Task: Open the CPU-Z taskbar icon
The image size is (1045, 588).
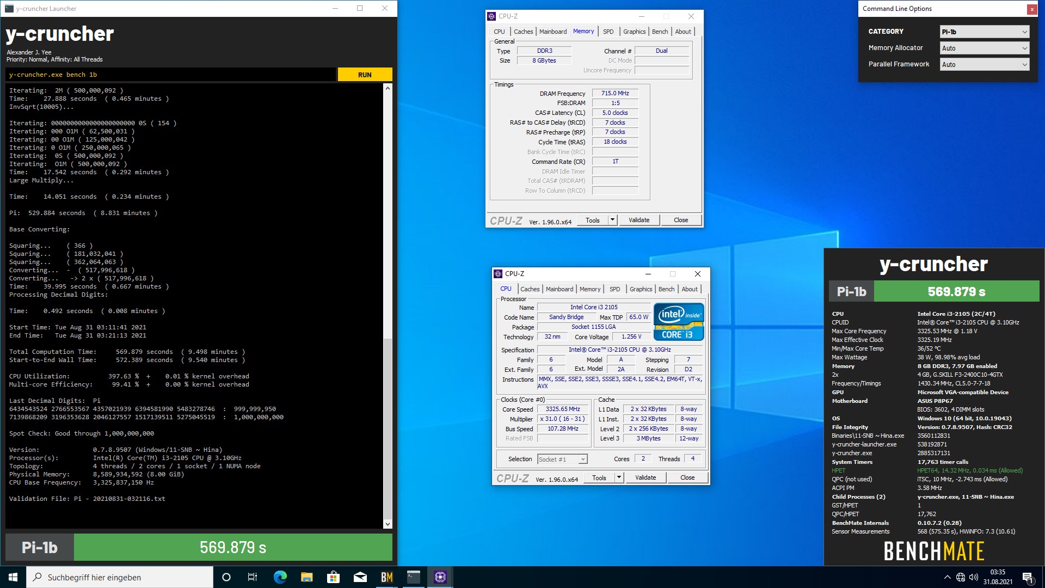Action: 440,577
